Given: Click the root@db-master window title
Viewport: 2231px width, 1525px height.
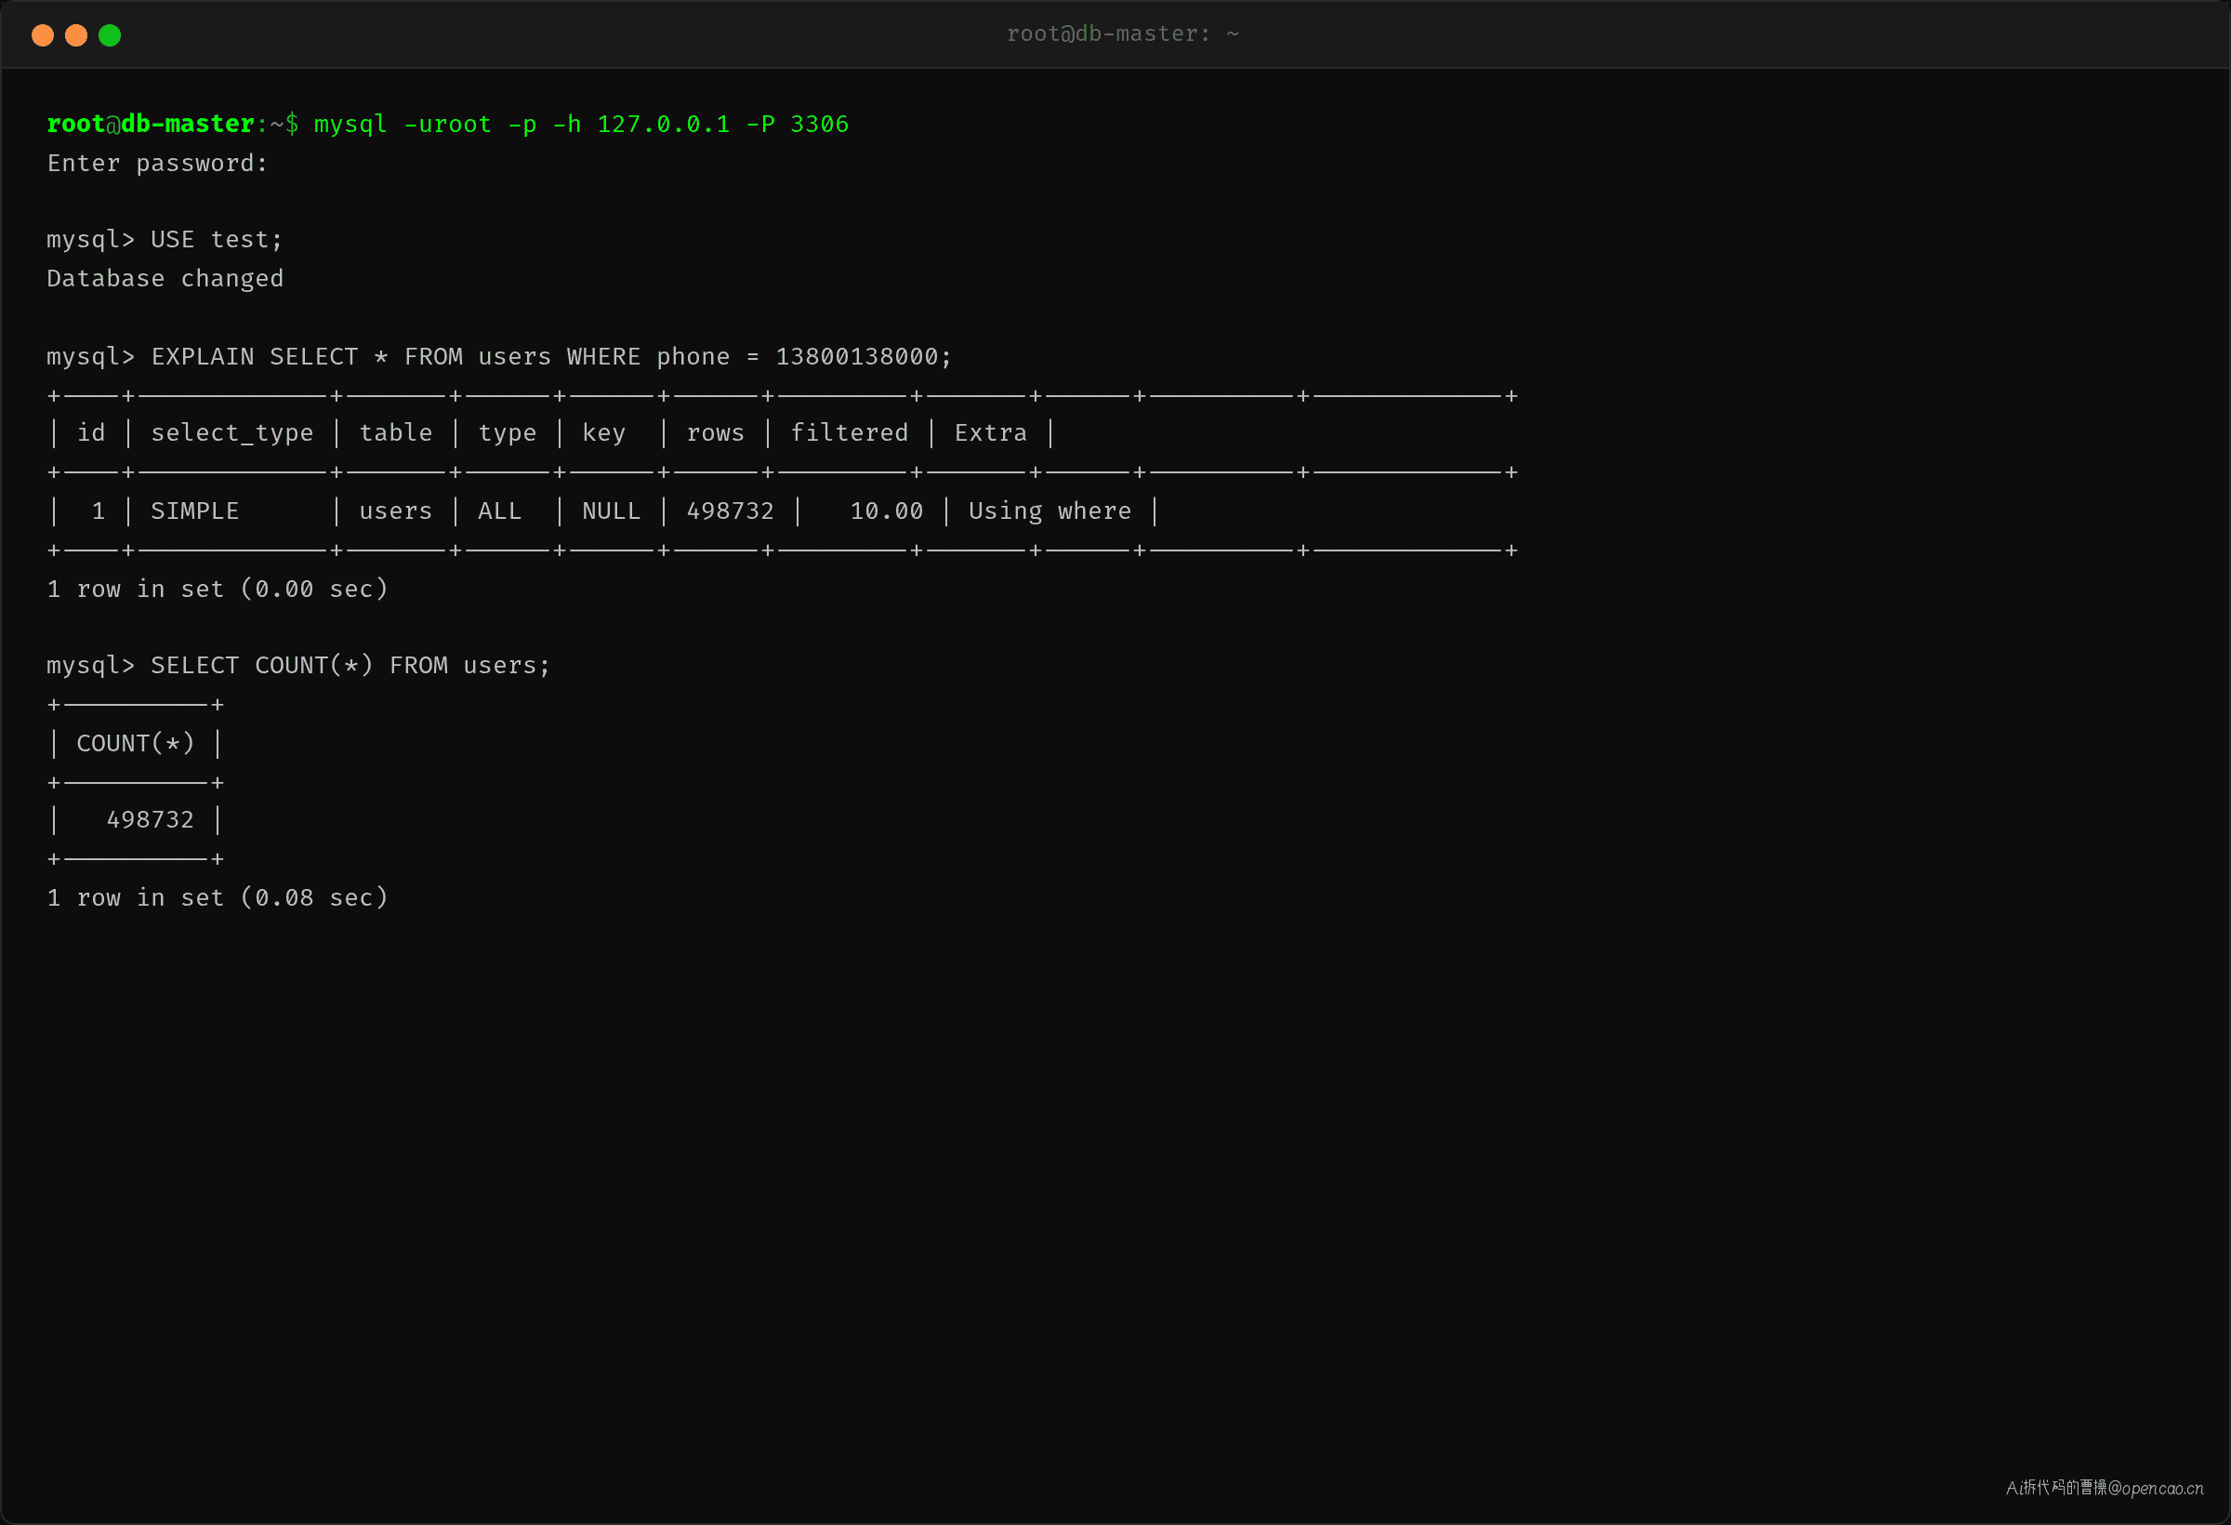Looking at the screenshot, I should point(1122,34).
